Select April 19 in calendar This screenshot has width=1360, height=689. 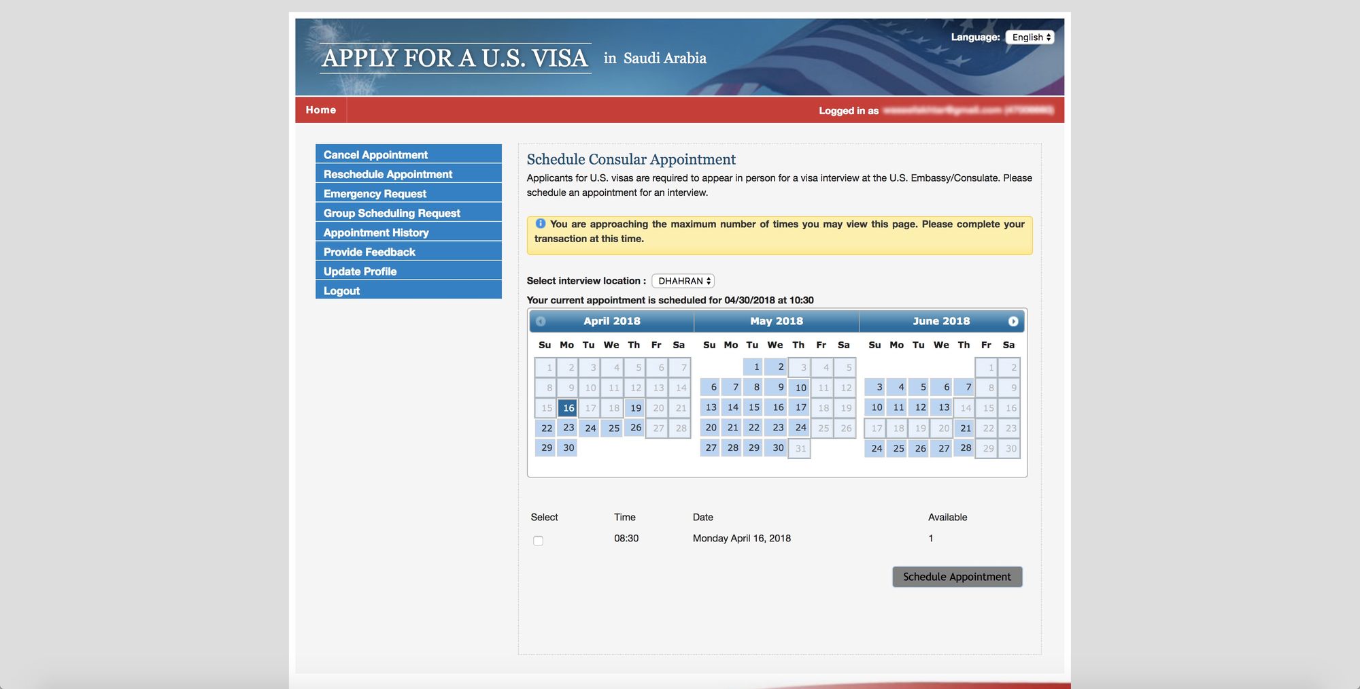634,407
